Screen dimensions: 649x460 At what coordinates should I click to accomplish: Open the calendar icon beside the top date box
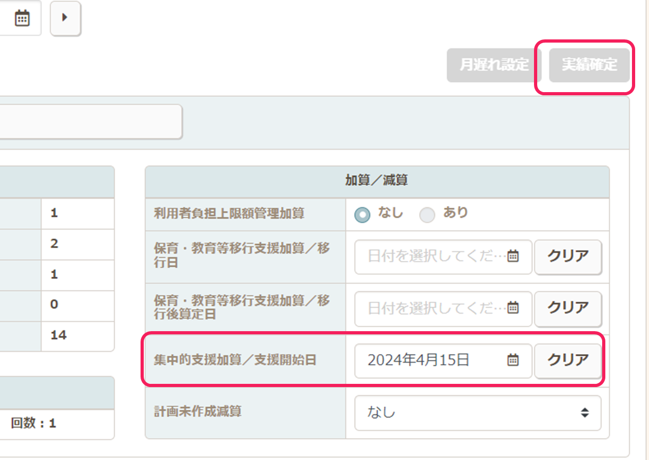point(22,18)
